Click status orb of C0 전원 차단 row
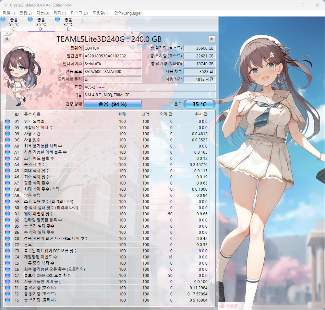Image resolution: width=325 pixels, height=310 pixels. point(7,238)
